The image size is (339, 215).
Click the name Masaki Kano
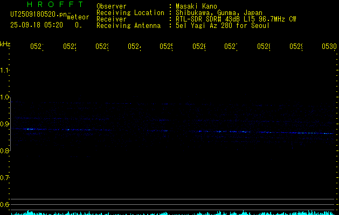[196, 6]
